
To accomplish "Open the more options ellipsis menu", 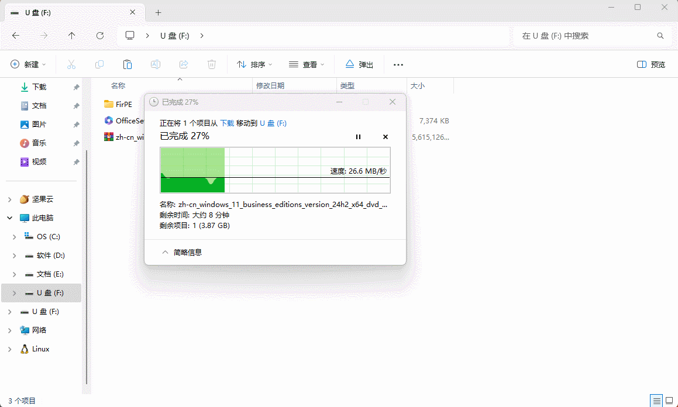I will [398, 64].
